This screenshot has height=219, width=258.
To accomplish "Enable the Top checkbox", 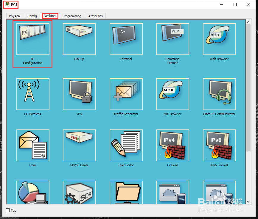I will point(7,210).
